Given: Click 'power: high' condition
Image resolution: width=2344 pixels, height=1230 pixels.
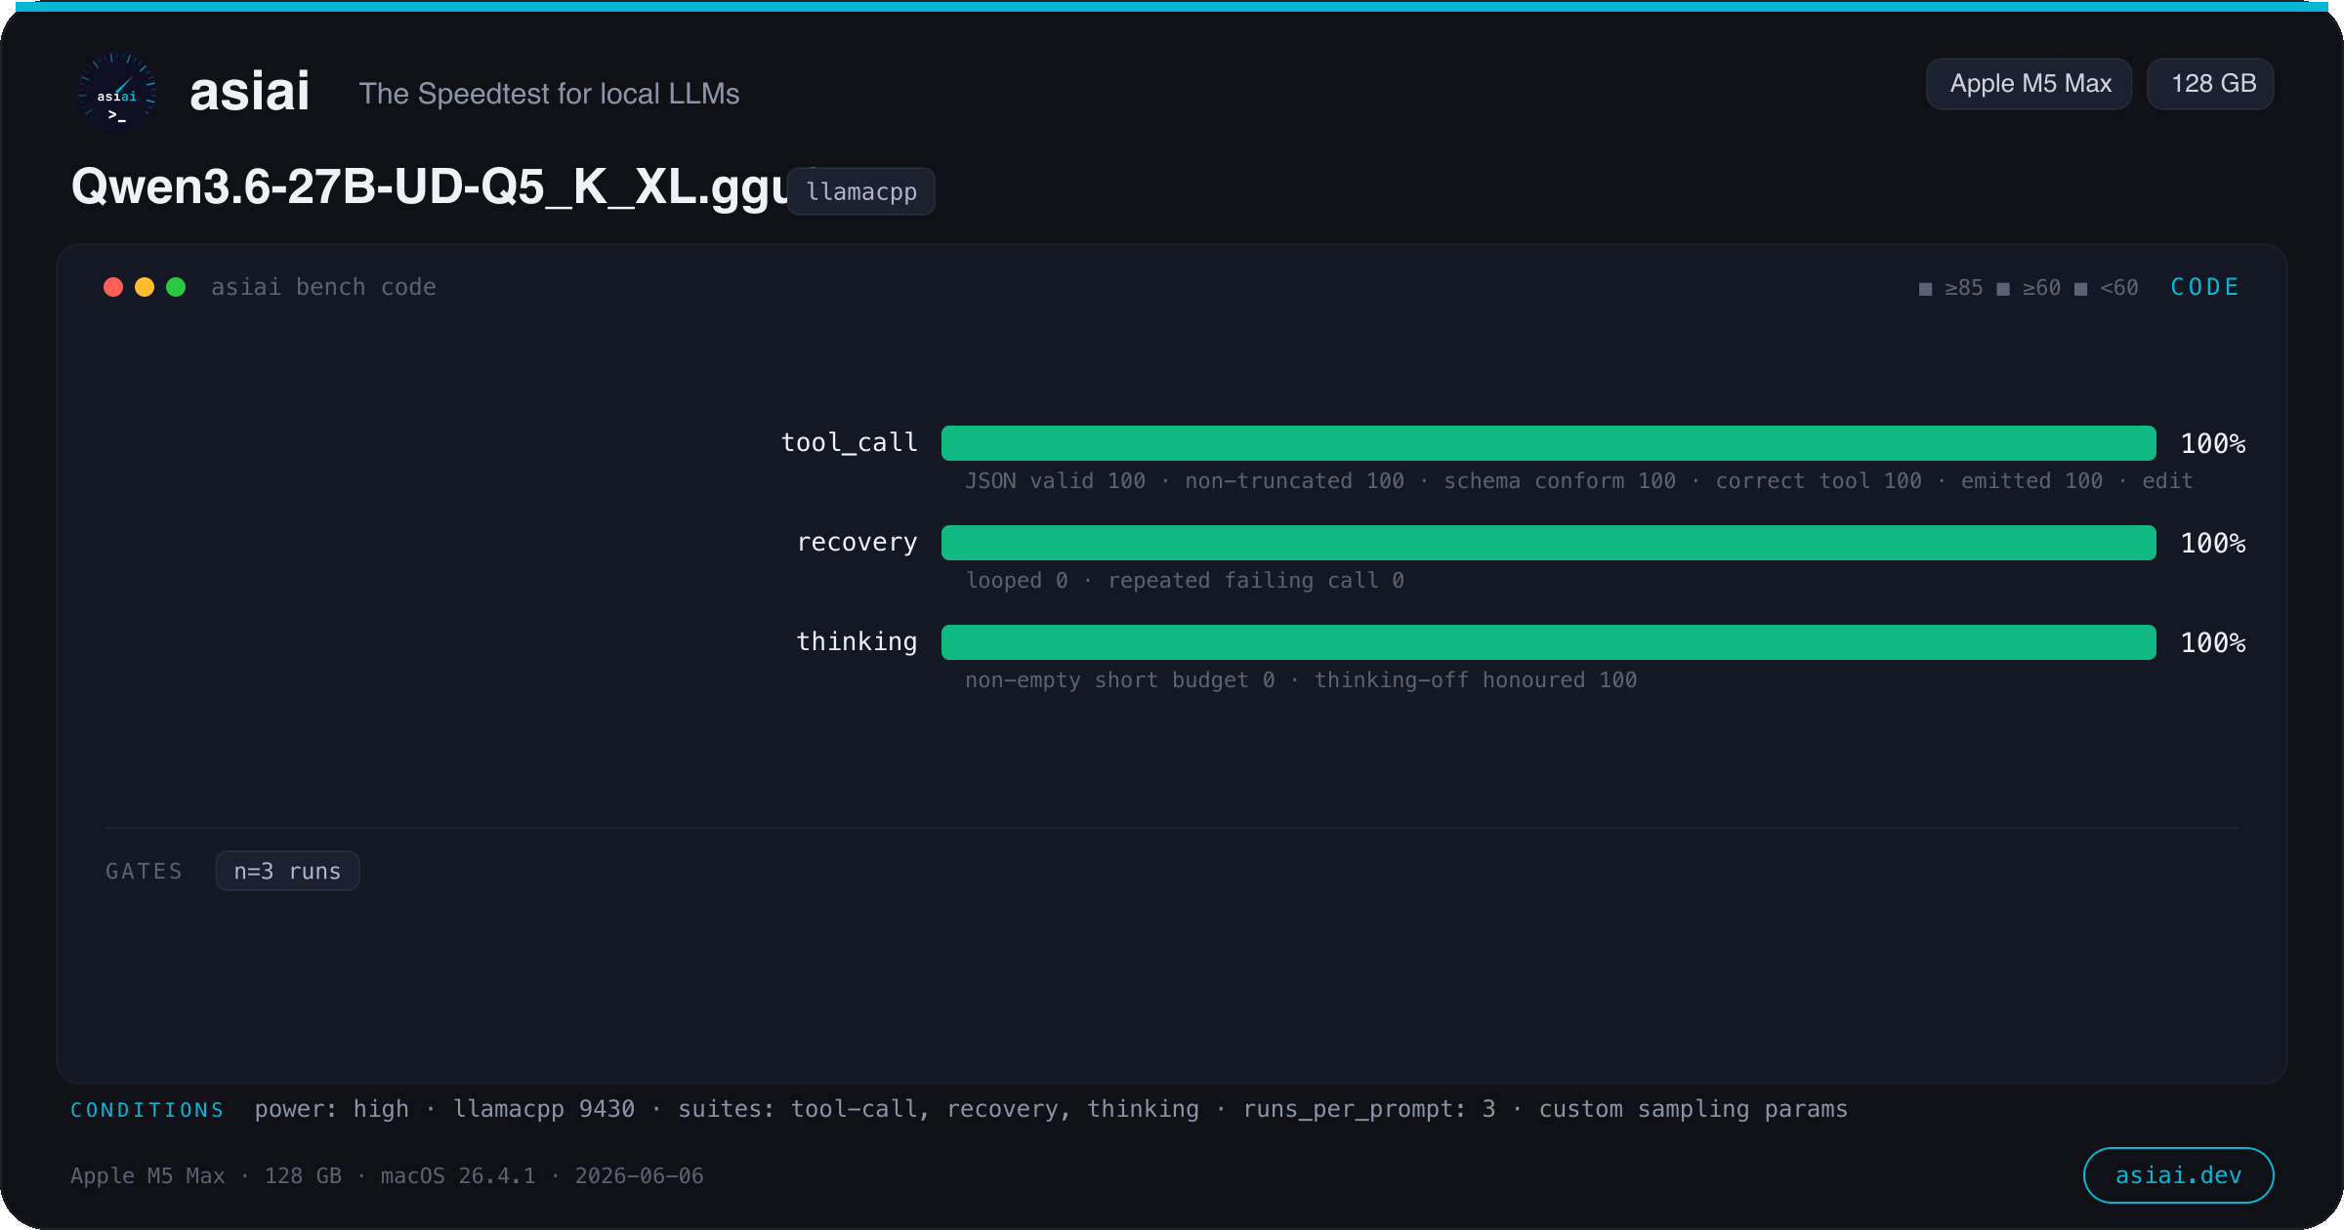Looking at the screenshot, I should 332,1110.
